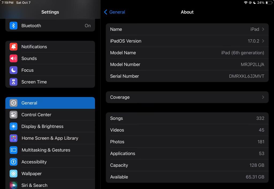Tap the Model Number label
The width and height of the screenshot is (274, 189).
[x=125, y=65]
